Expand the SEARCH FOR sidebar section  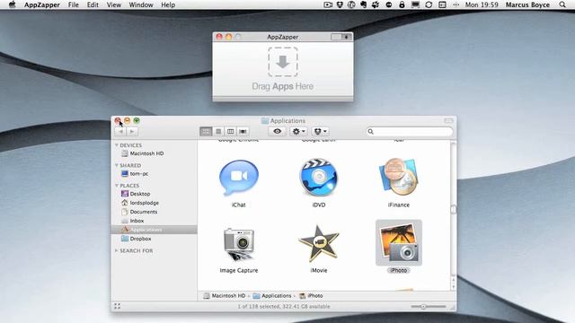(x=117, y=250)
